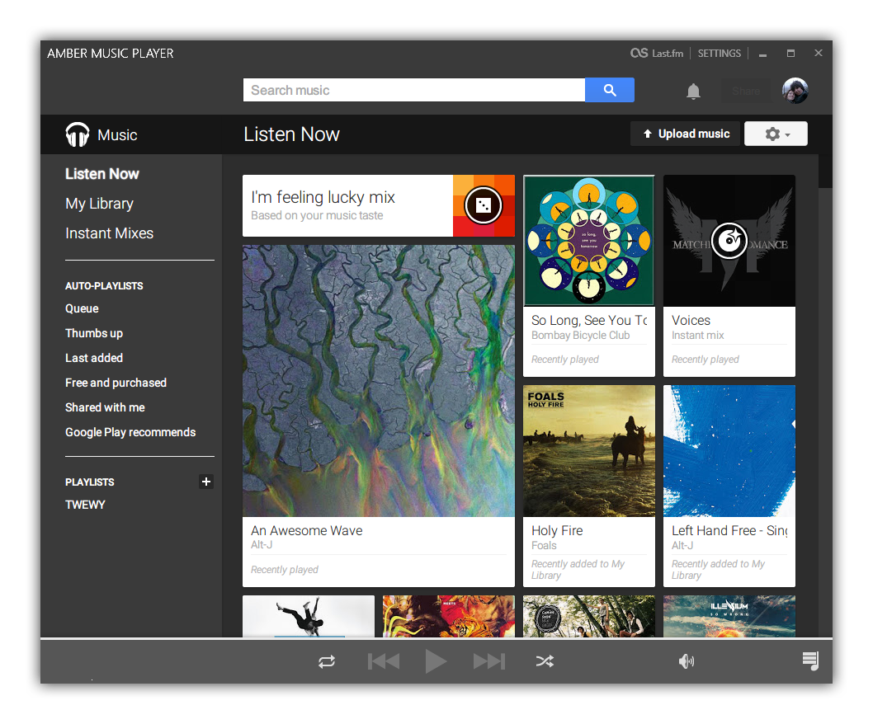Select Listen Now in sidebar
The height and width of the screenshot is (724, 873).
[x=101, y=174]
